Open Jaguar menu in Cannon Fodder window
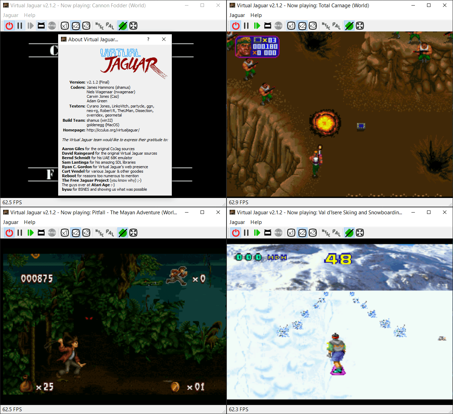Viewport: 453px width, 414px height. [11, 15]
